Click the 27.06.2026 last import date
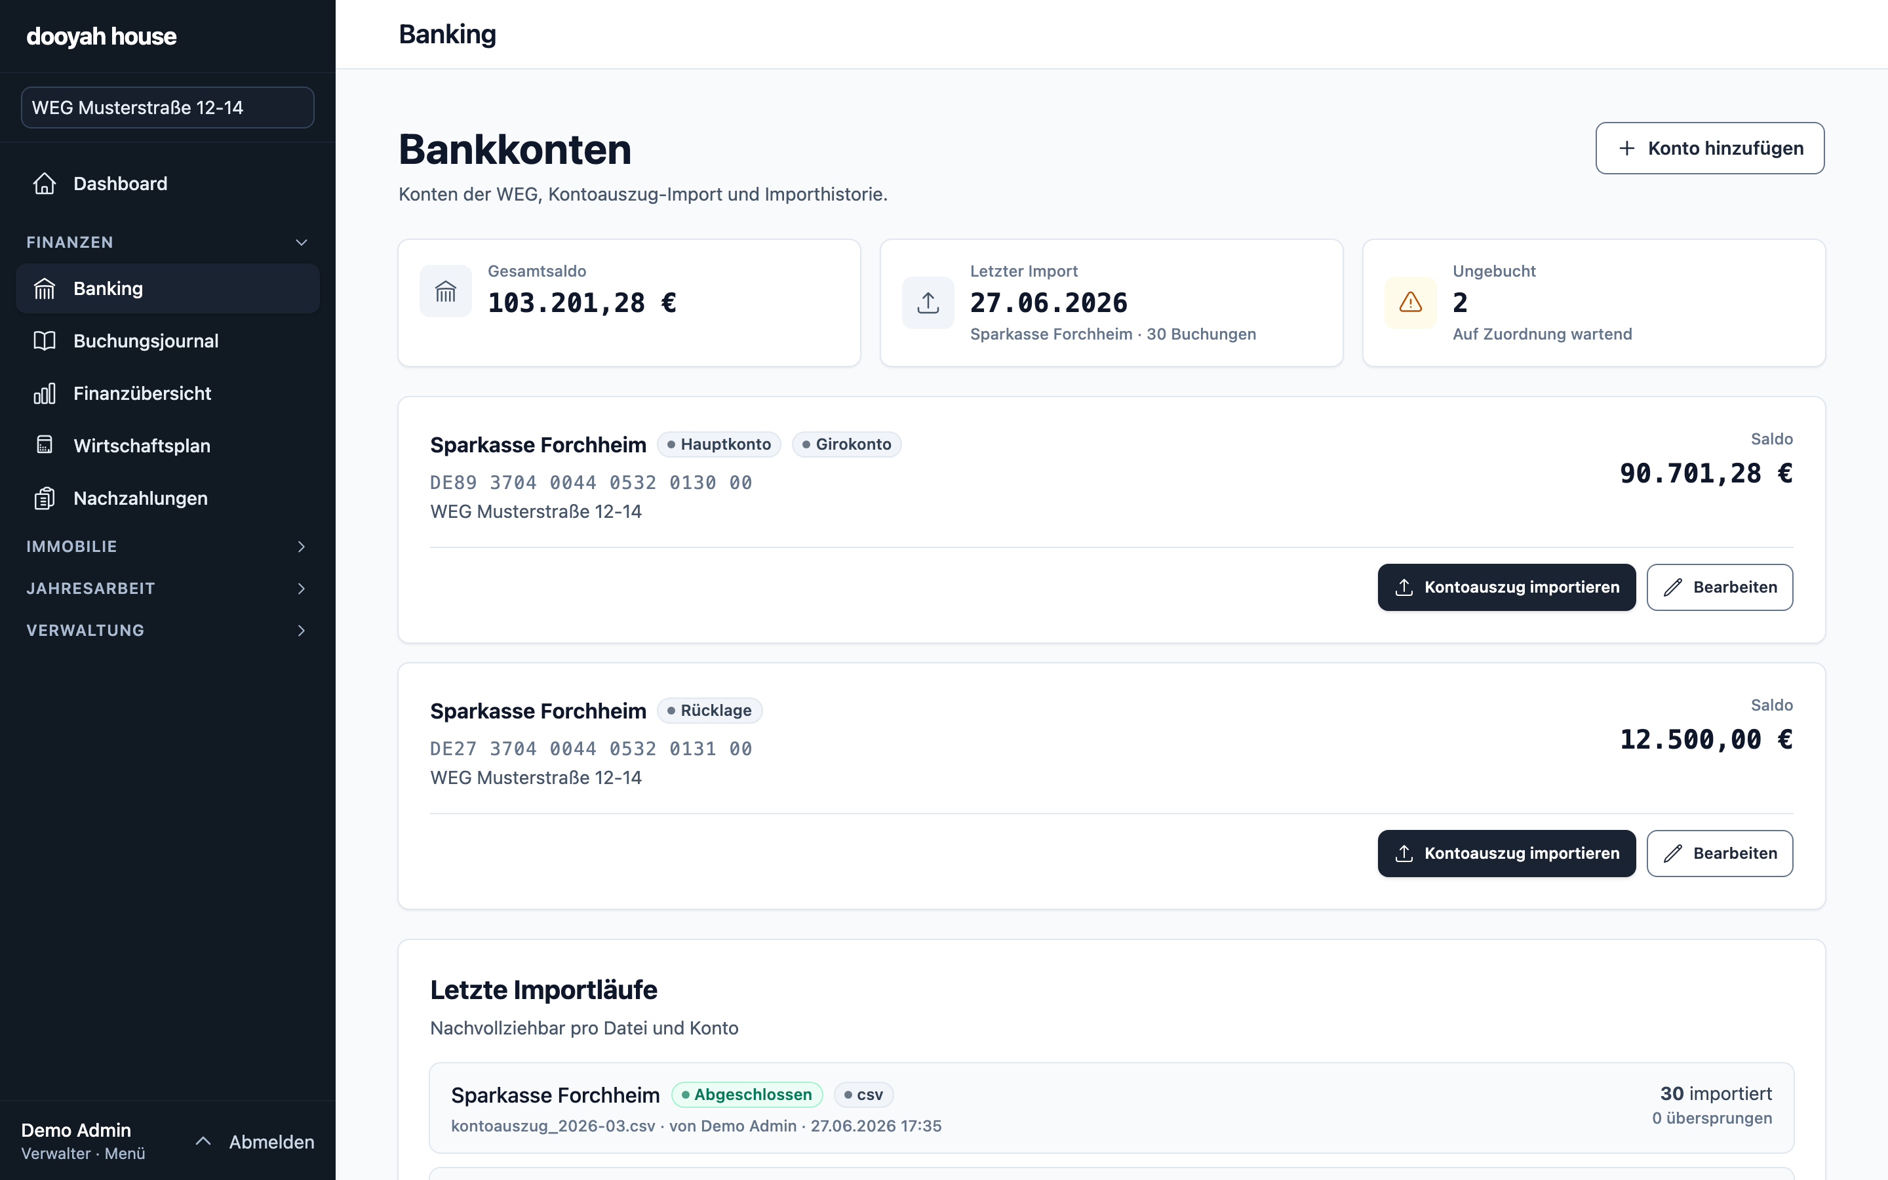This screenshot has height=1180, width=1888. [x=1048, y=303]
